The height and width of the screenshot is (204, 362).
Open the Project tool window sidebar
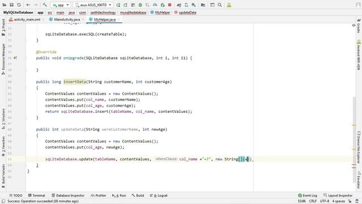[3, 27]
